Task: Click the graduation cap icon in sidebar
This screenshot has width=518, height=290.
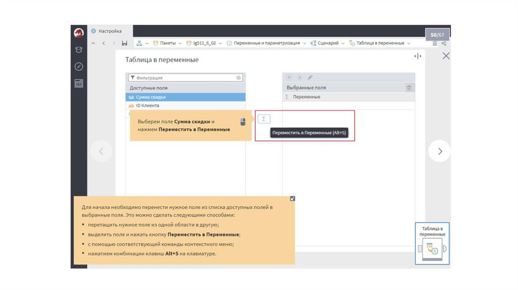Action: pyautogui.click(x=78, y=50)
